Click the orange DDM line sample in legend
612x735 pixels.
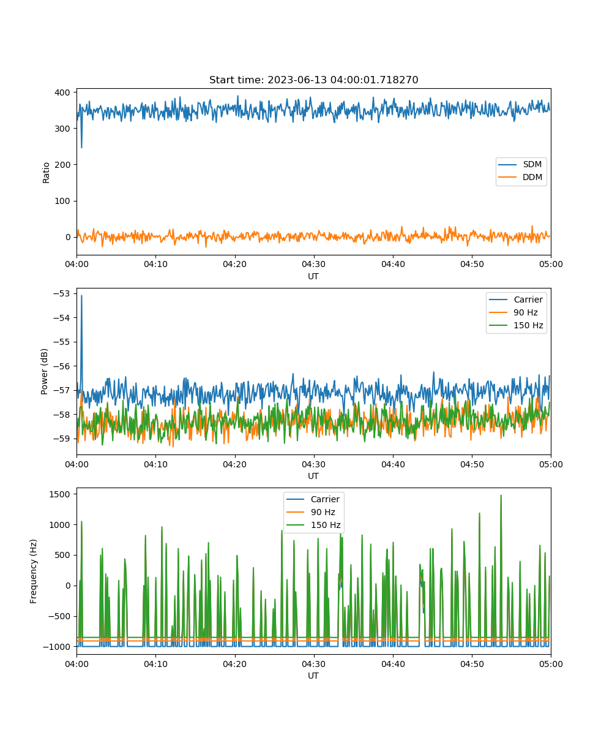508,178
